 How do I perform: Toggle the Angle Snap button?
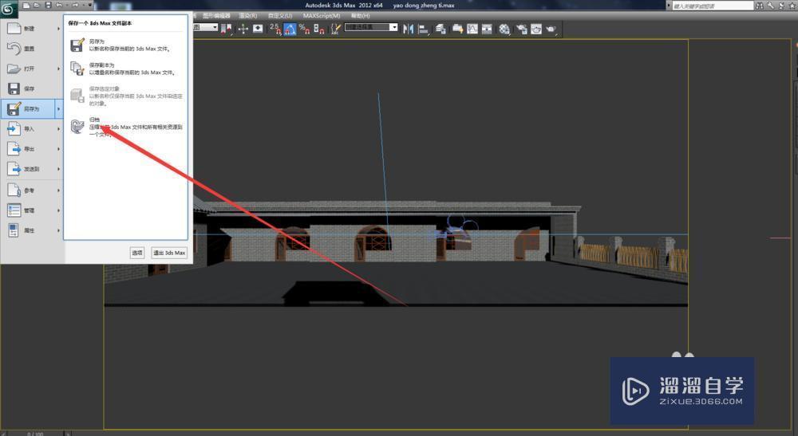click(x=290, y=29)
